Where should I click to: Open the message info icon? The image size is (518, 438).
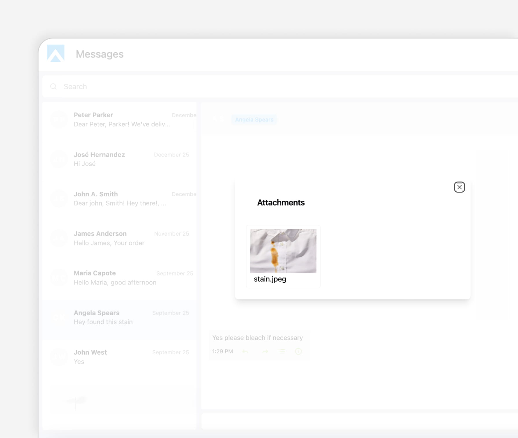[299, 352]
